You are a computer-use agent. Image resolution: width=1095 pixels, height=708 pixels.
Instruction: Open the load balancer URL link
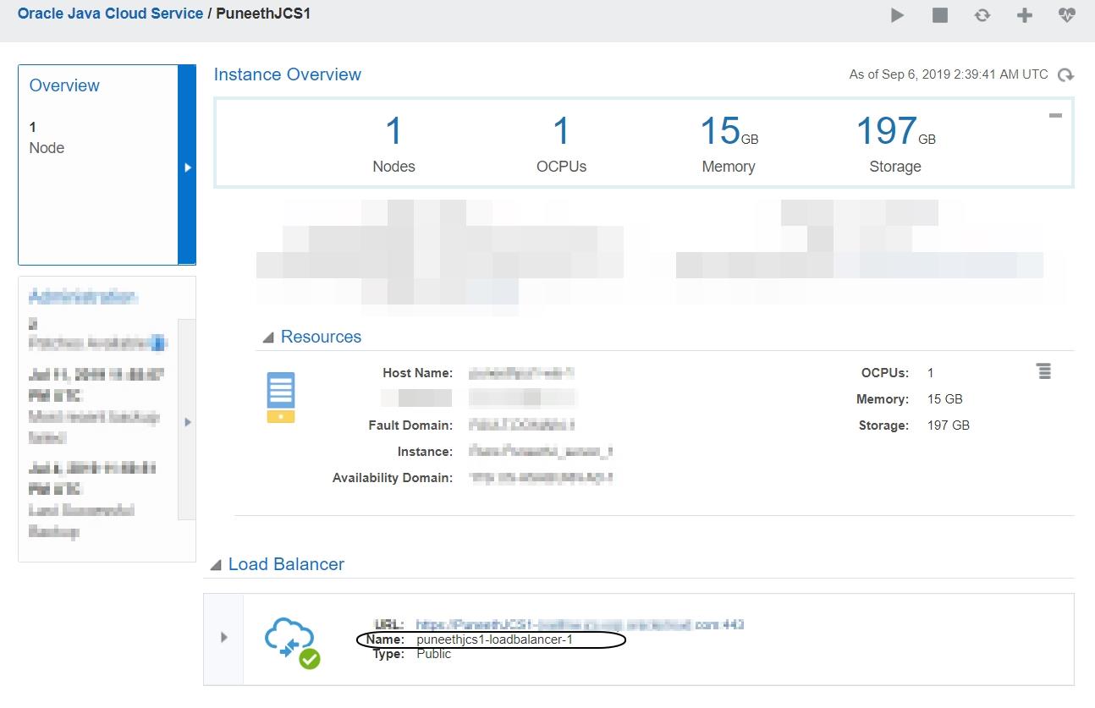pyautogui.click(x=580, y=625)
